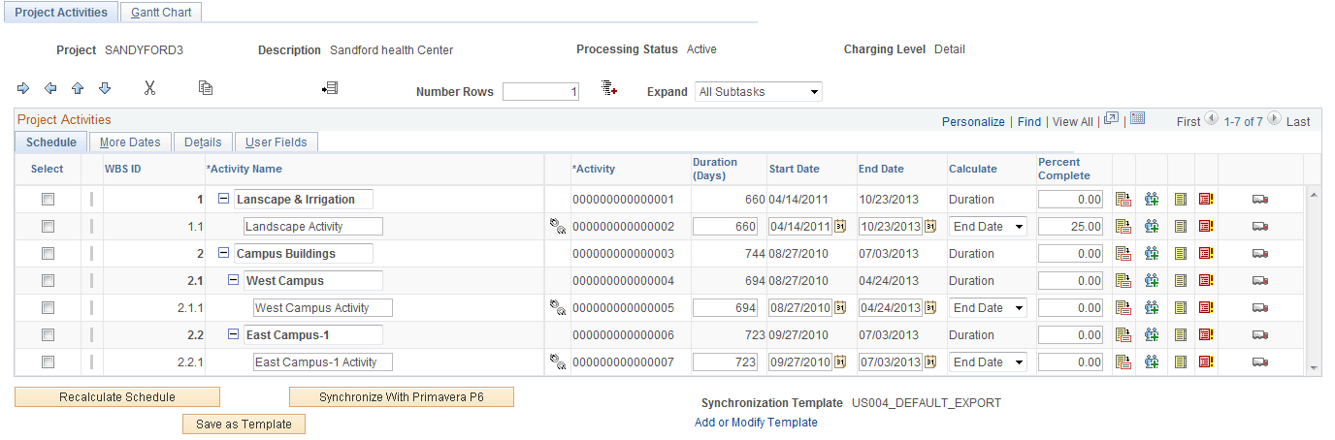Click the truck icon in East Campus-1 Activity row
1335x440 pixels.
coord(1260,361)
